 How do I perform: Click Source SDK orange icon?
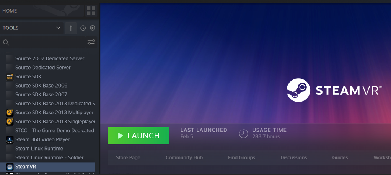click(x=10, y=77)
